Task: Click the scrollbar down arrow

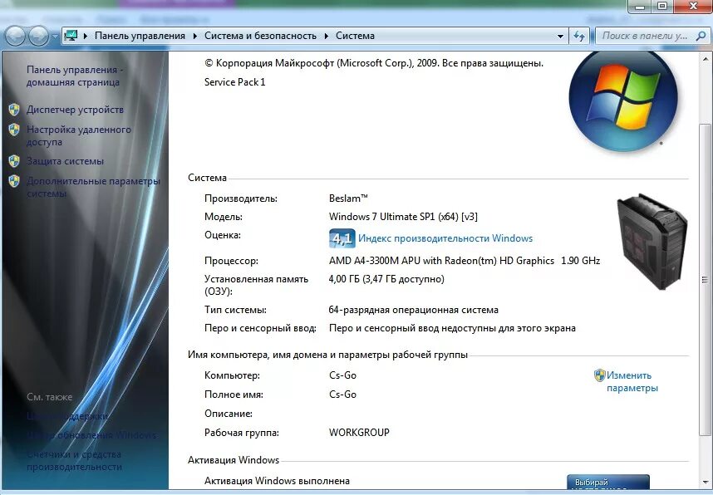Action: pyautogui.click(x=706, y=482)
